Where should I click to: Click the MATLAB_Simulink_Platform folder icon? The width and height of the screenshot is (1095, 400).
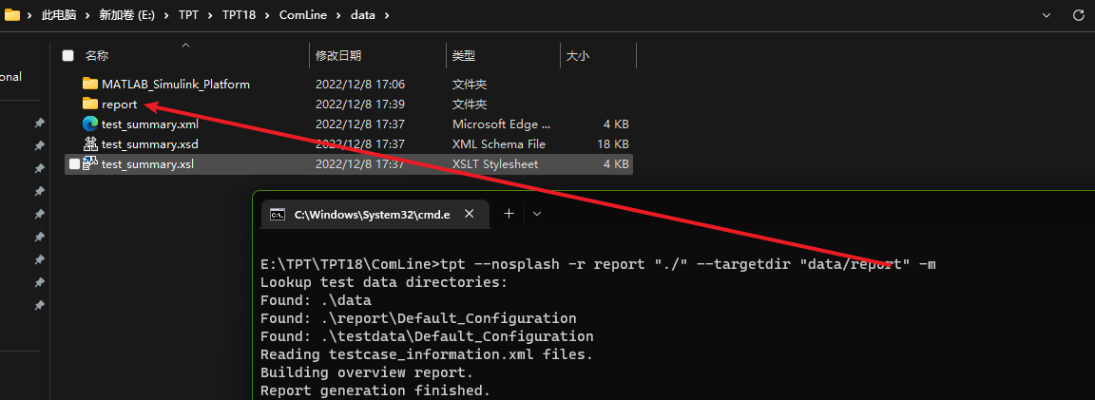click(x=90, y=84)
